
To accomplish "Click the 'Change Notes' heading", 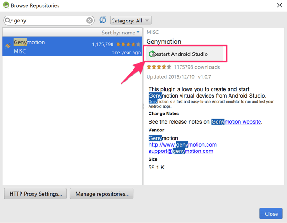I will tap(164, 114).
